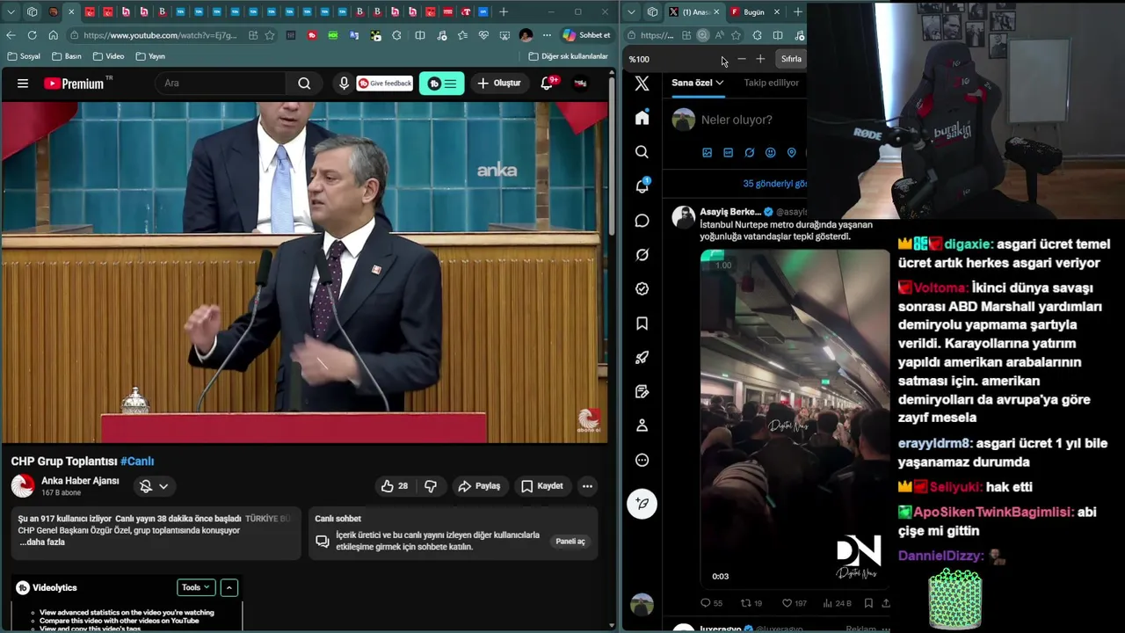
Task: Click the YouTube Ara search field
Action: coord(221,84)
